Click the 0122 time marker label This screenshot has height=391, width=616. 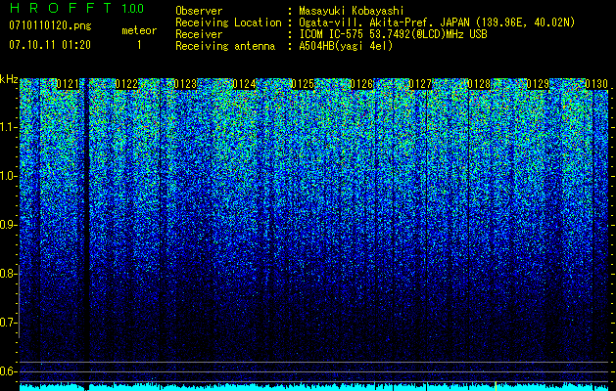pyautogui.click(x=126, y=84)
